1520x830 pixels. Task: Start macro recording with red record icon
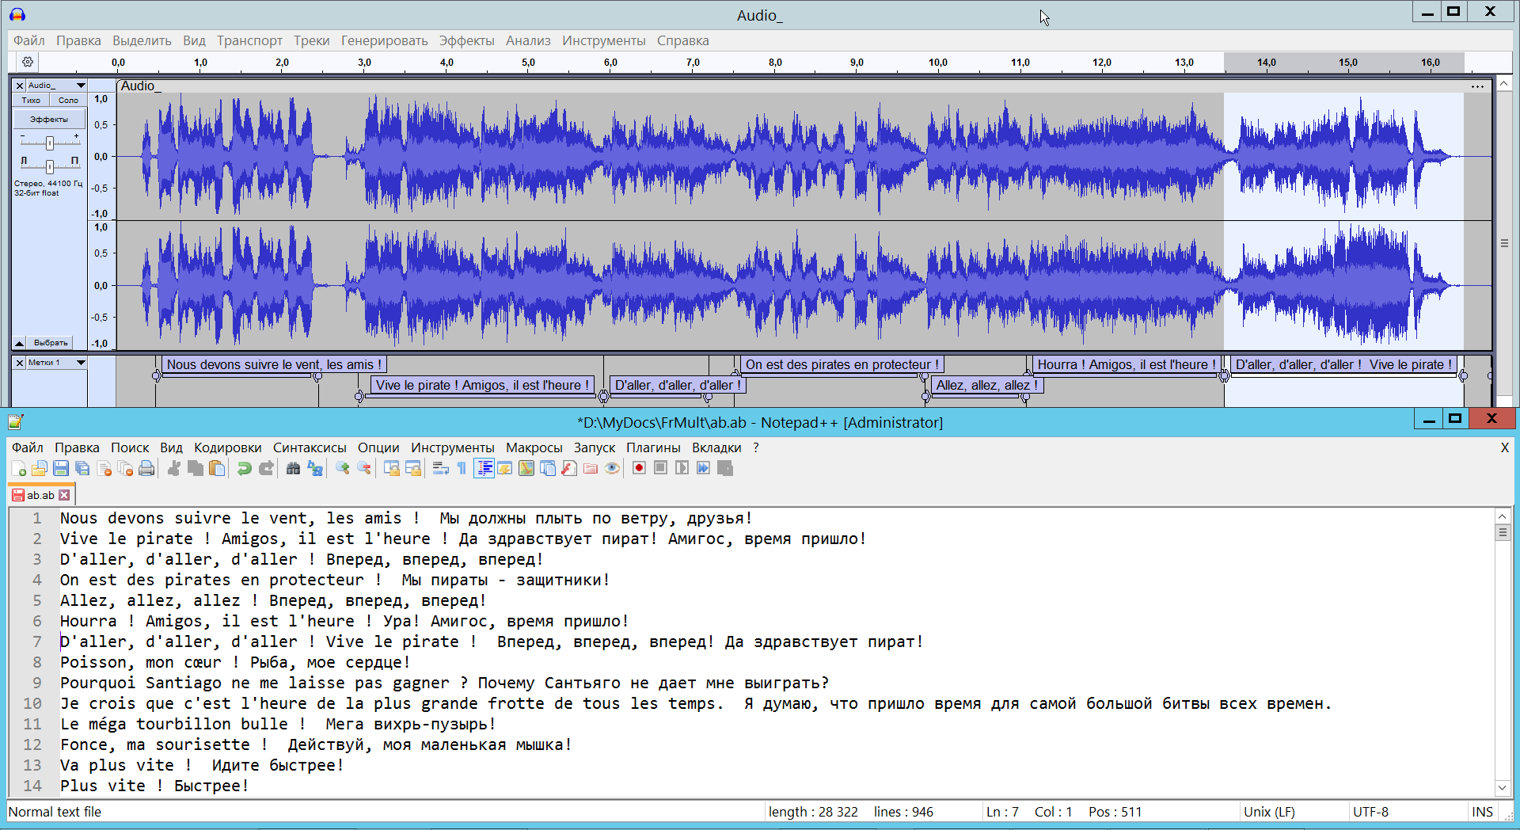pyautogui.click(x=639, y=468)
